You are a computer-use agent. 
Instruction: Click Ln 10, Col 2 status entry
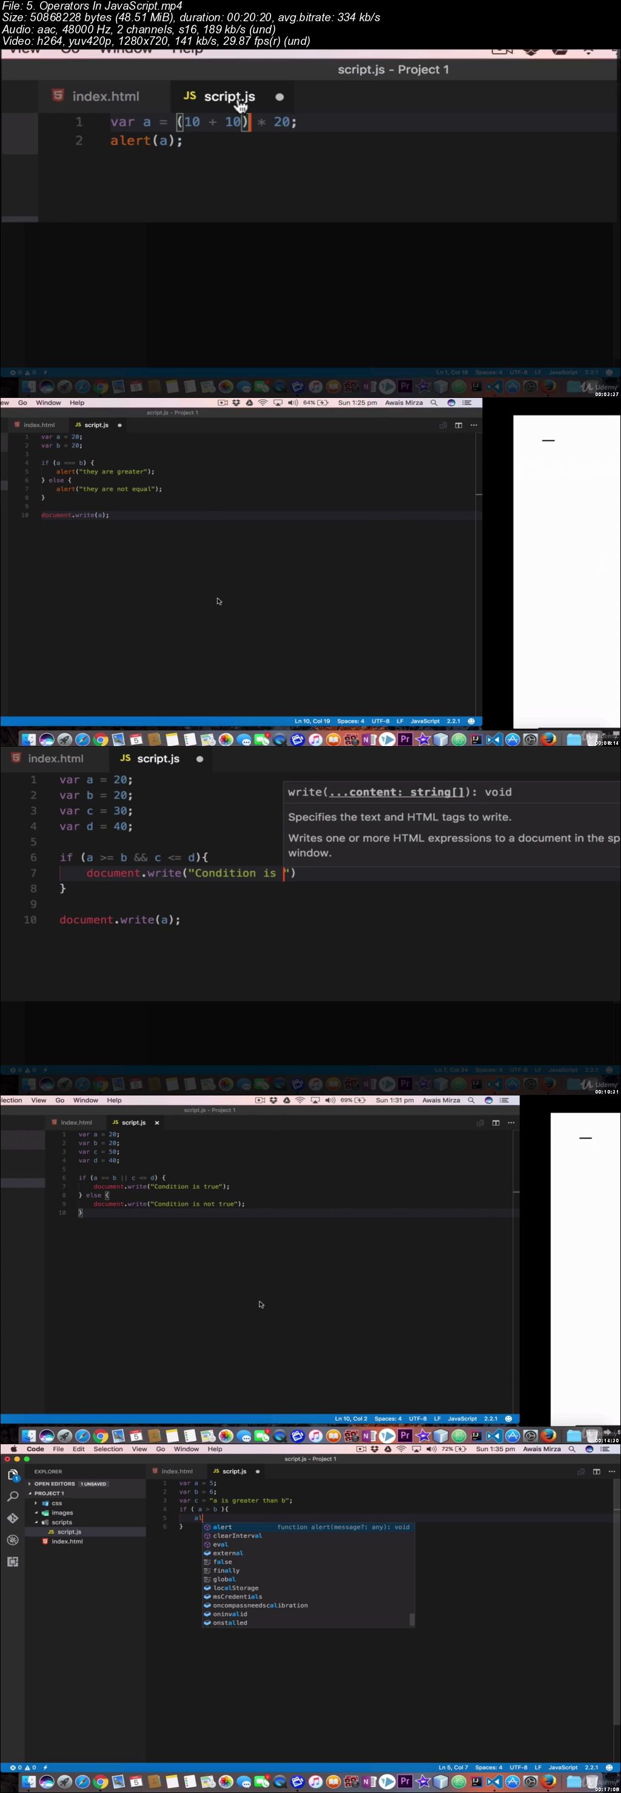click(351, 1419)
